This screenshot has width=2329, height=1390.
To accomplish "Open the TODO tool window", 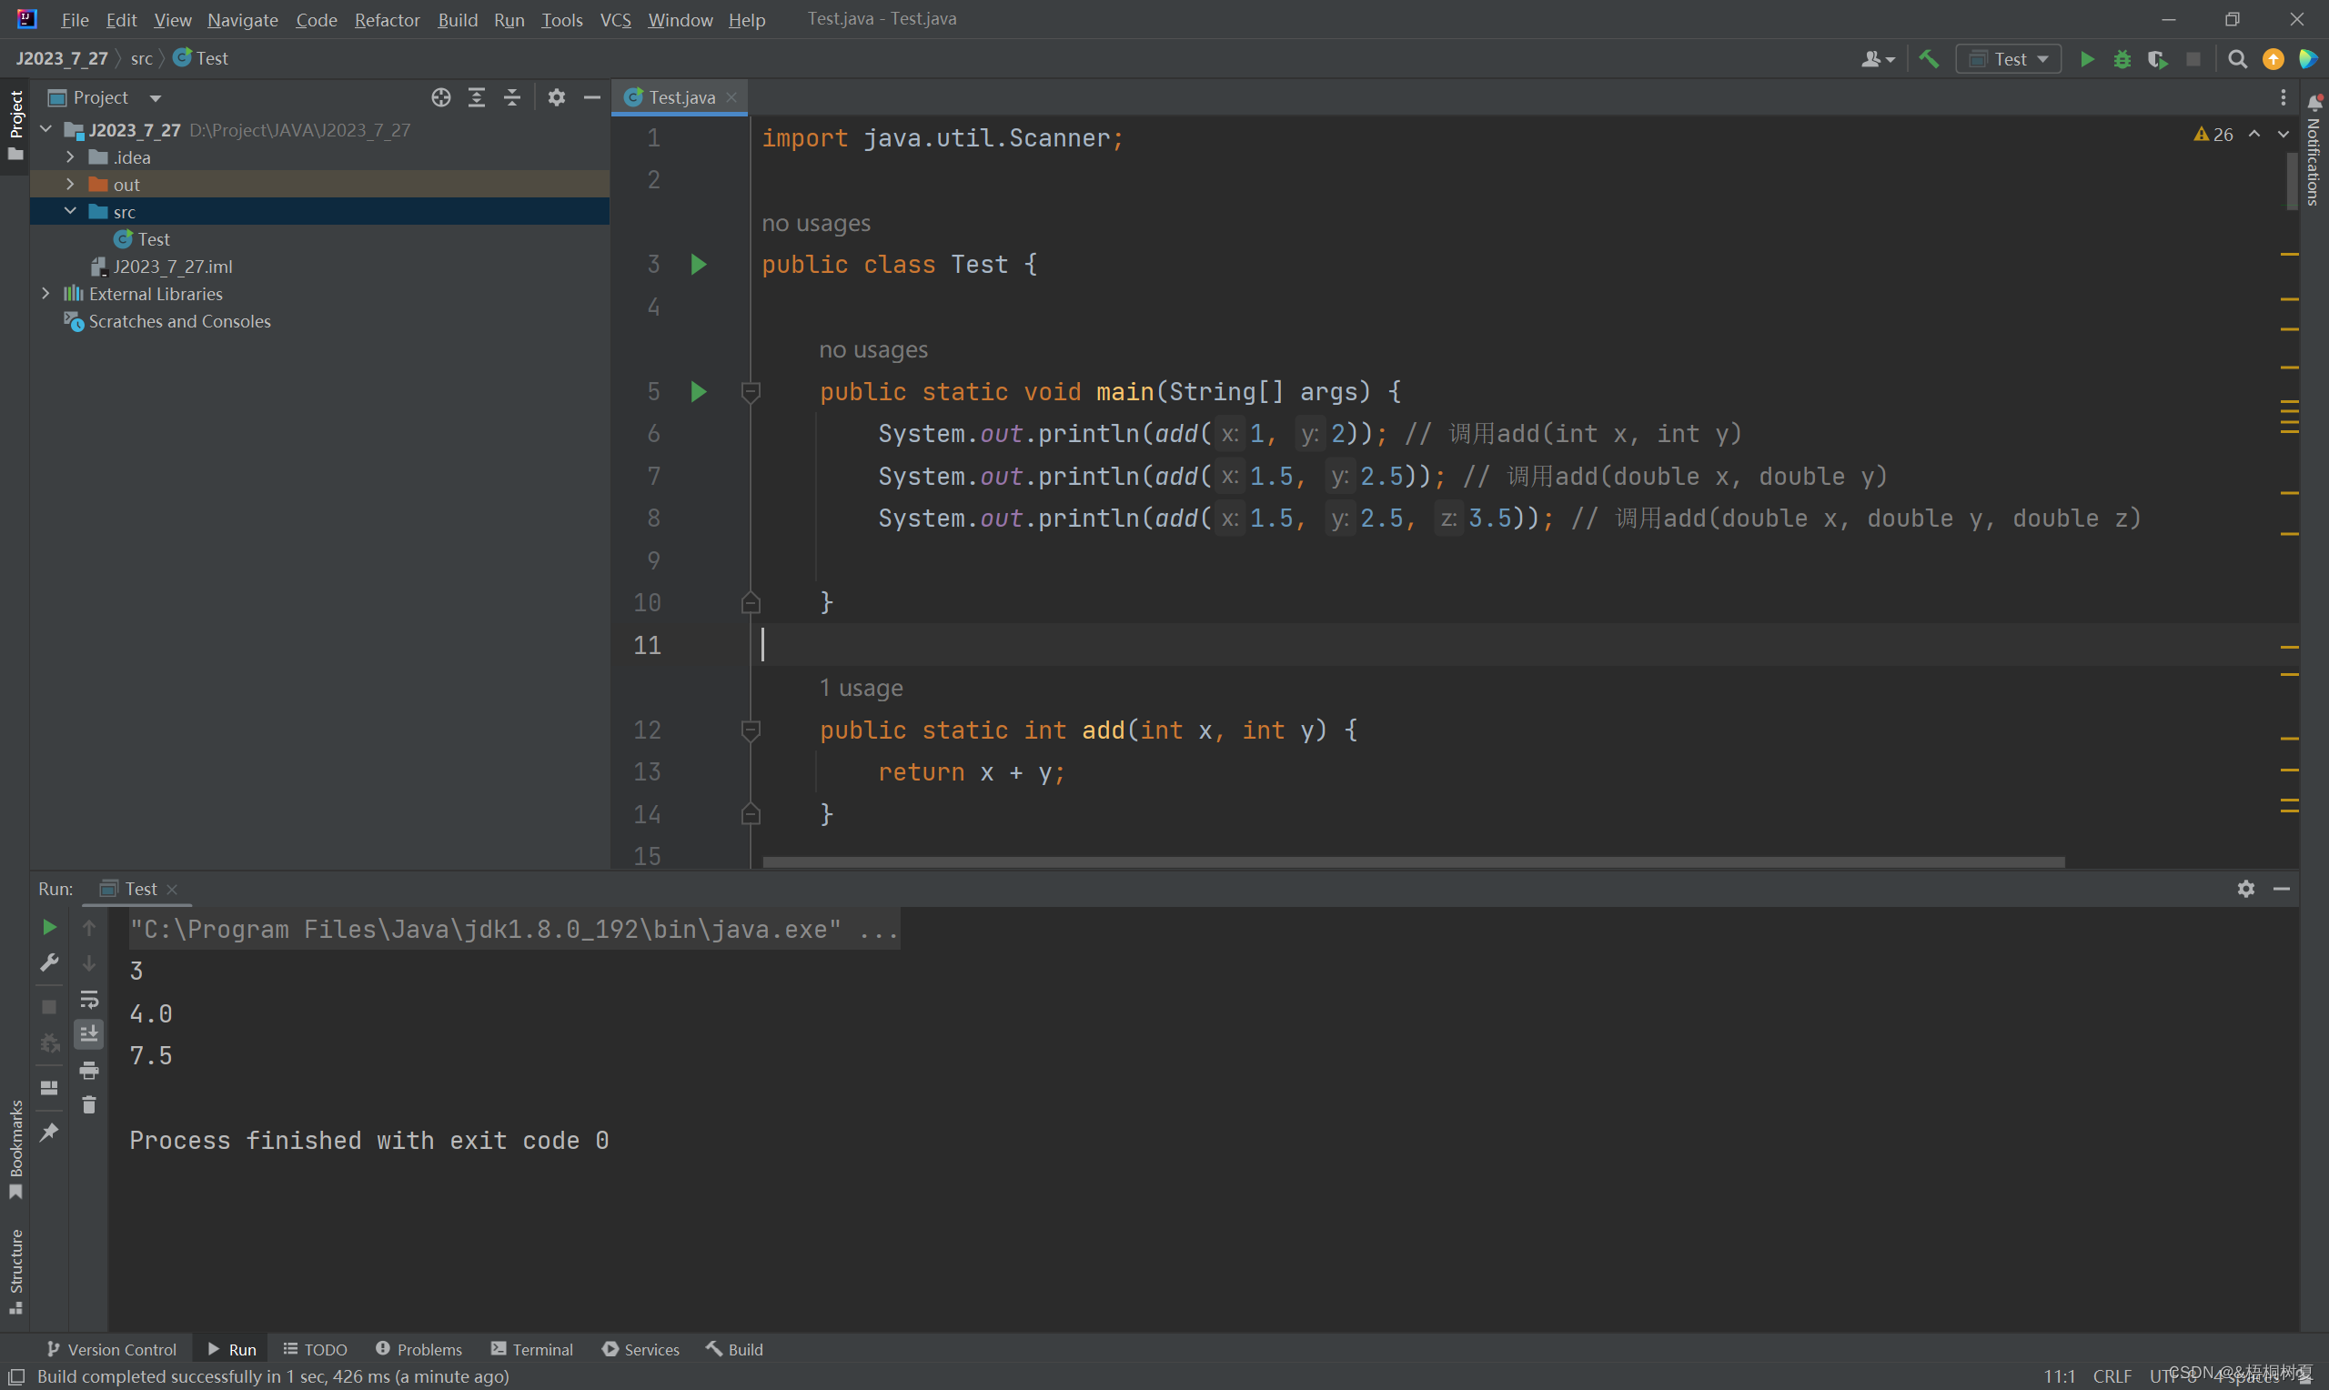I will click(x=316, y=1349).
